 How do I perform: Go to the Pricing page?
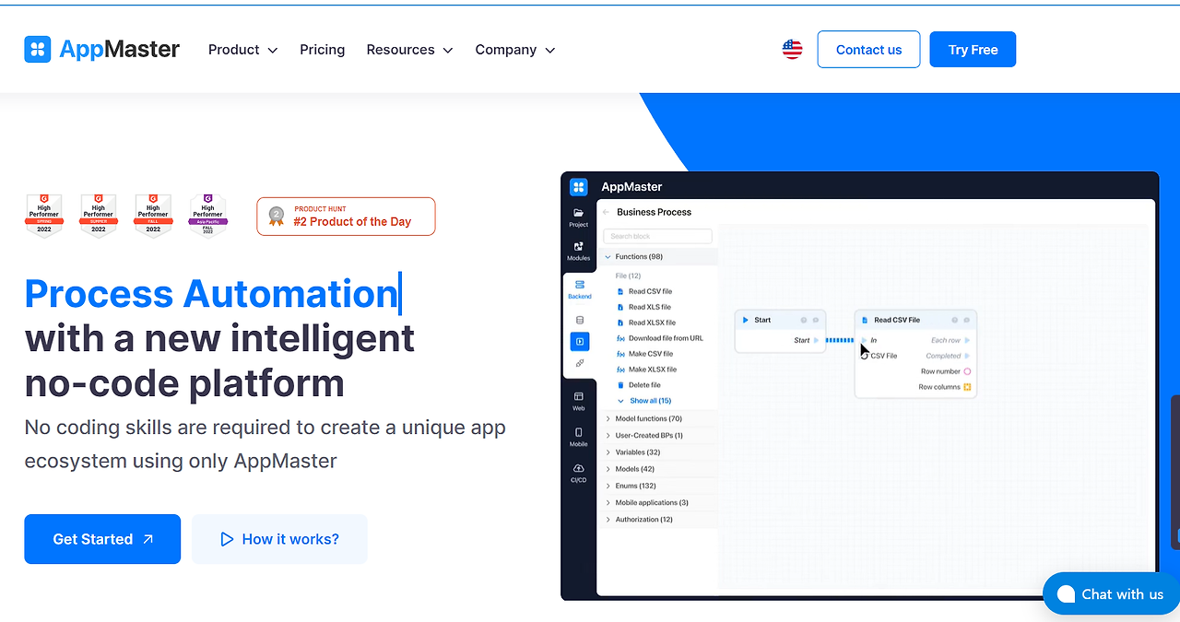pyautogui.click(x=322, y=50)
